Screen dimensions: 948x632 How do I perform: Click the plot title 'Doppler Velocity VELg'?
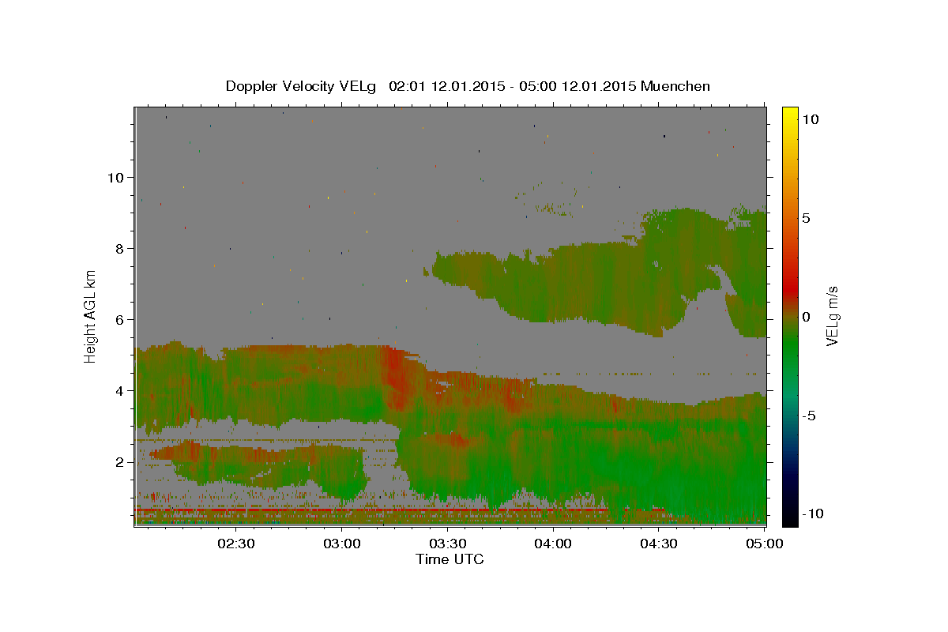(x=303, y=86)
